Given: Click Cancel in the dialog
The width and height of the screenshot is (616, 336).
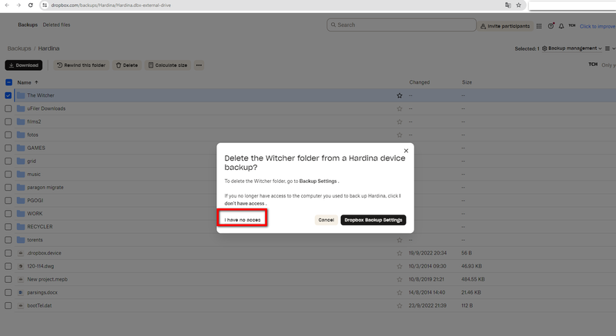Looking at the screenshot, I should click(326, 220).
